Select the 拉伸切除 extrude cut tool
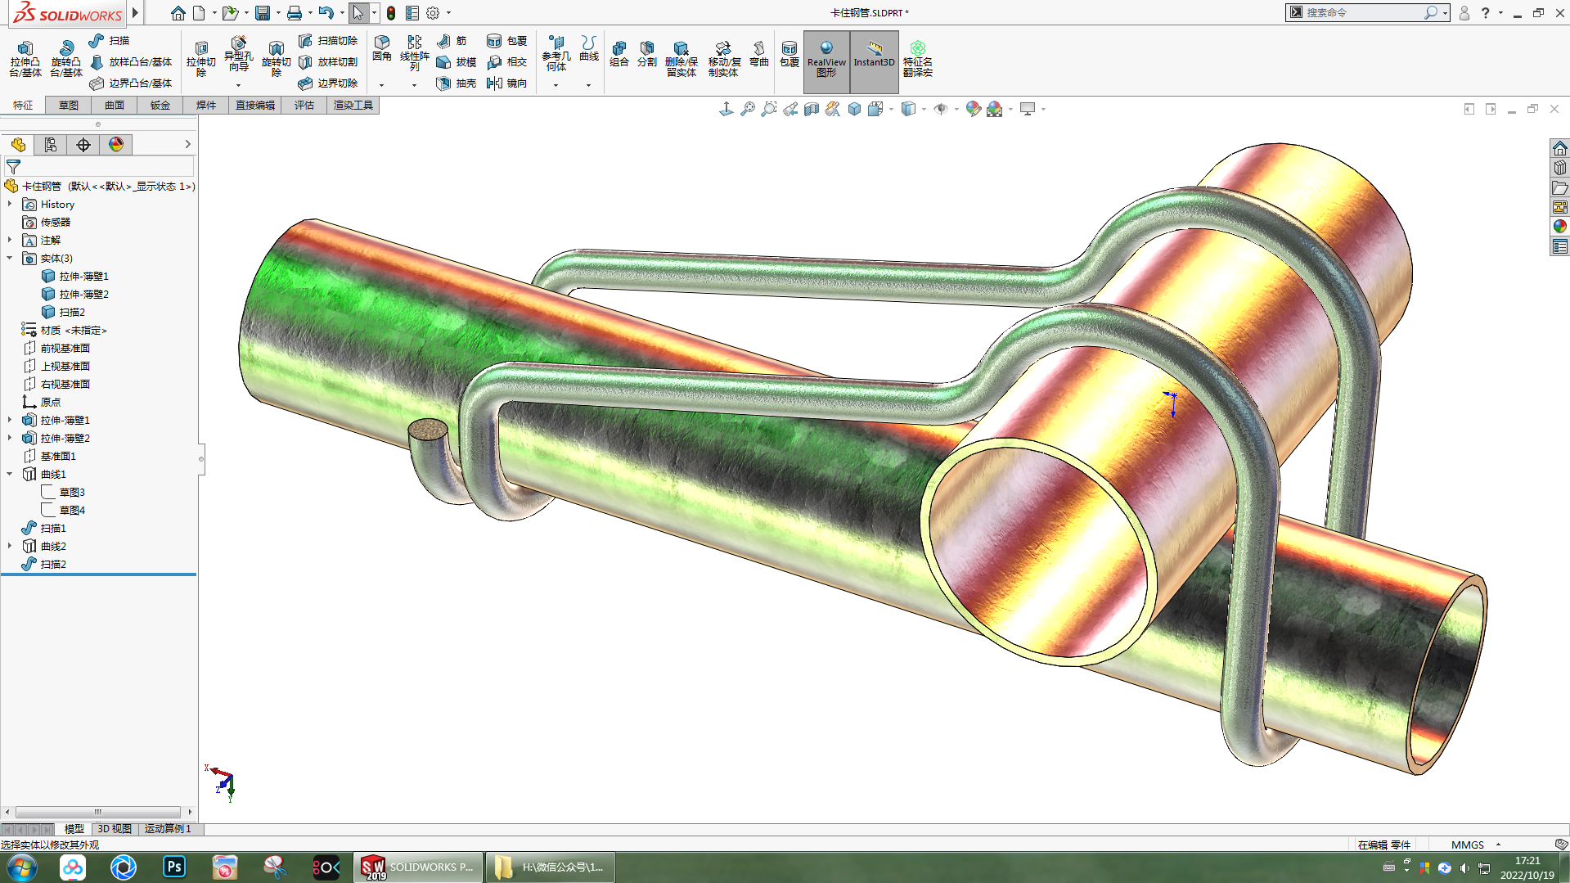Image resolution: width=1570 pixels, height=883 pixels. click(201, 58)
